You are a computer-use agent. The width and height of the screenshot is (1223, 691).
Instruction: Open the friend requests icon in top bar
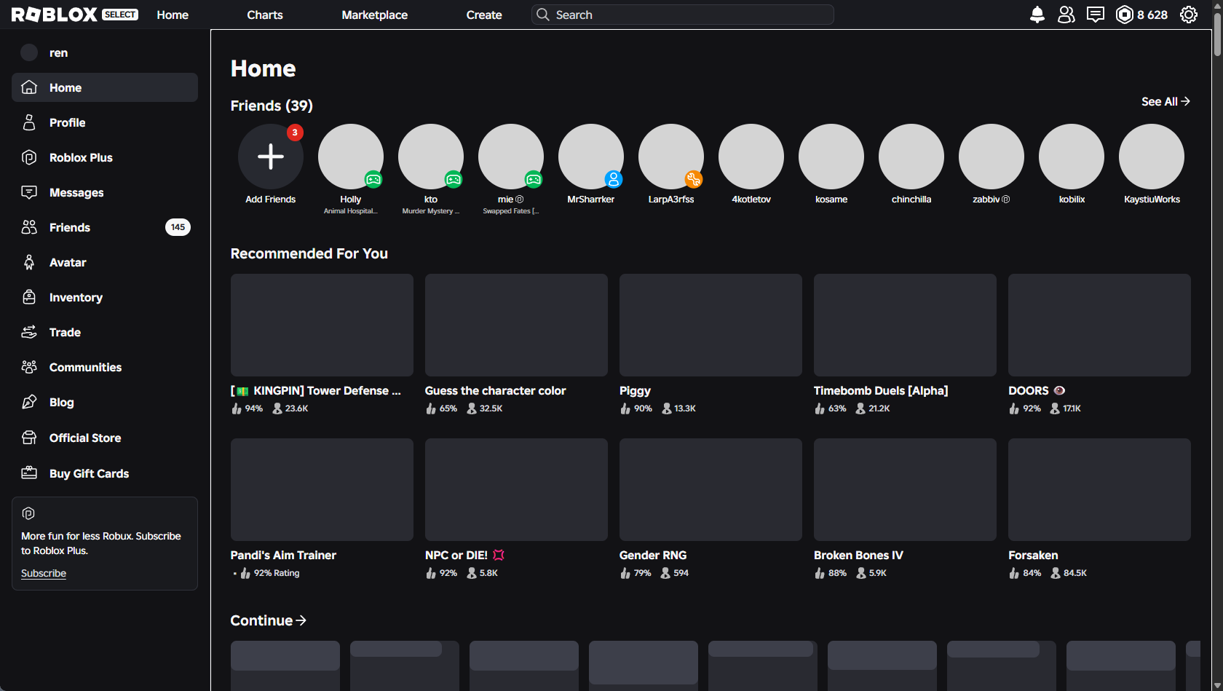[1066, 15]
